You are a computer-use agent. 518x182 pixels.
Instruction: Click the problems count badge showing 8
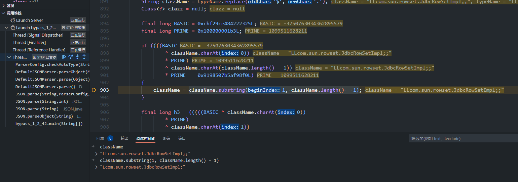tap(110, 138)
